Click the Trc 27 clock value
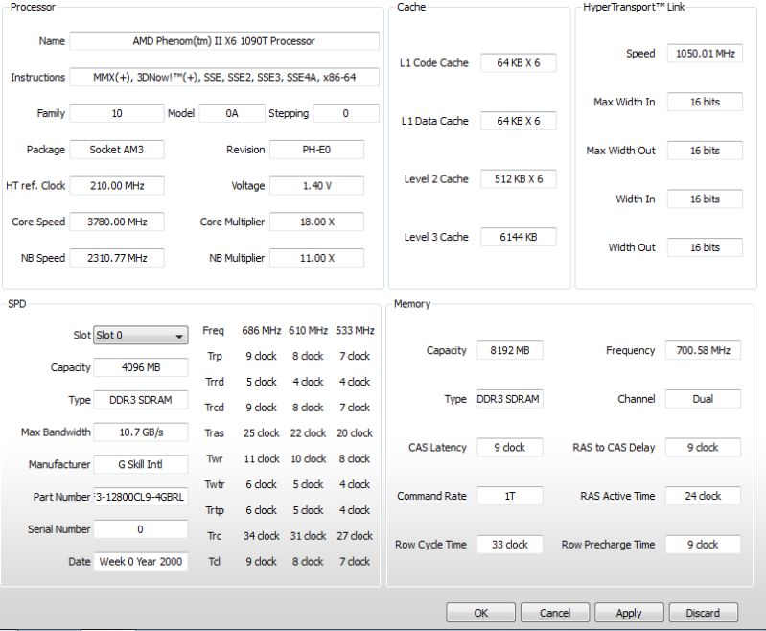The image size is (766, 631). point(355,536)
